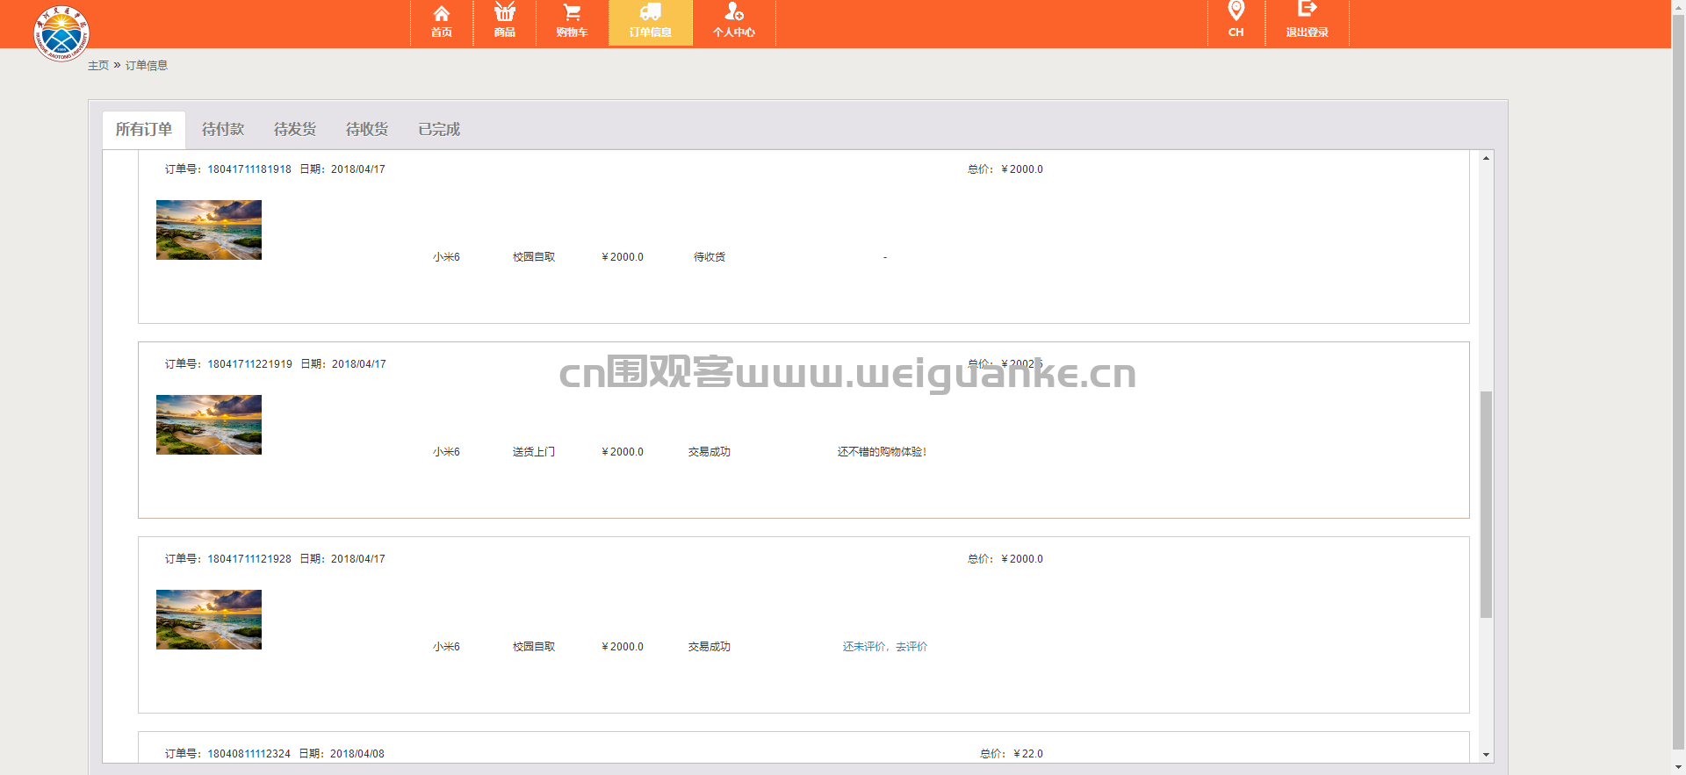
Task: Click the university logo emblem
Action: [61, 33]
